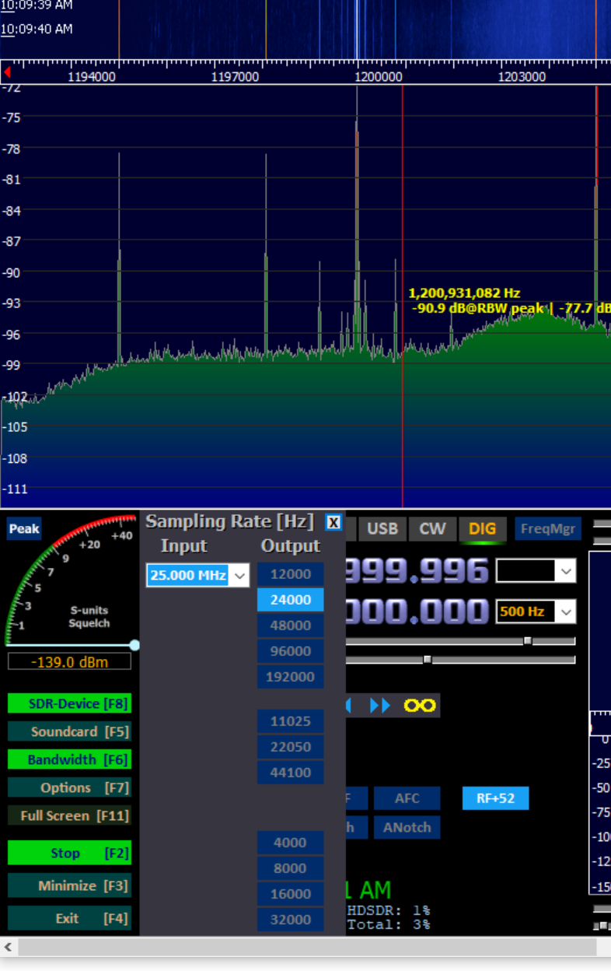Click the double-arrow fast forward icon
The height and width of the screenshot is (971, 611).
pyautogui.click(x=379, y=706)
